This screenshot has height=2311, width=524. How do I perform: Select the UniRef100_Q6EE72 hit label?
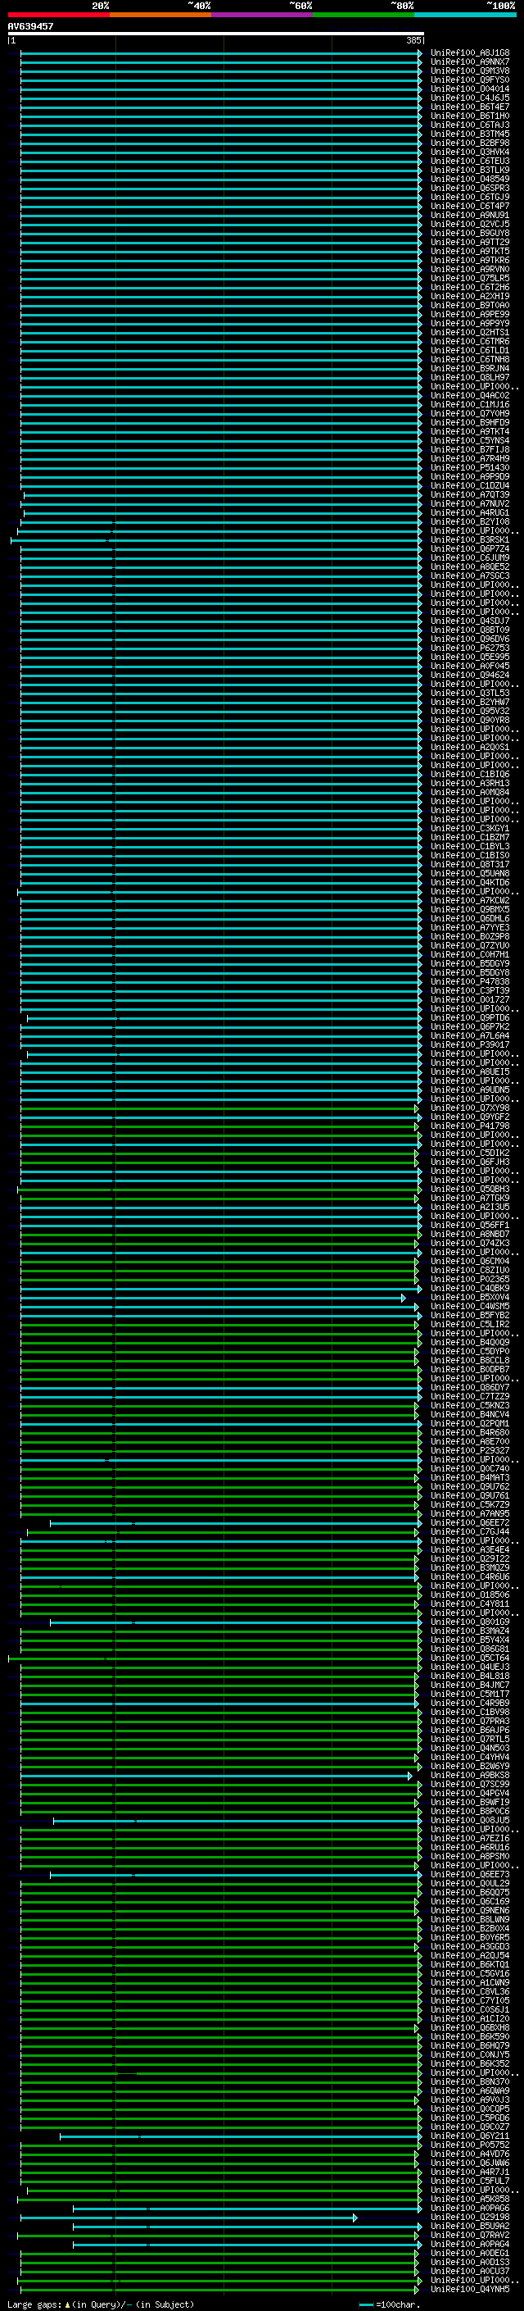click(470, 1522)
